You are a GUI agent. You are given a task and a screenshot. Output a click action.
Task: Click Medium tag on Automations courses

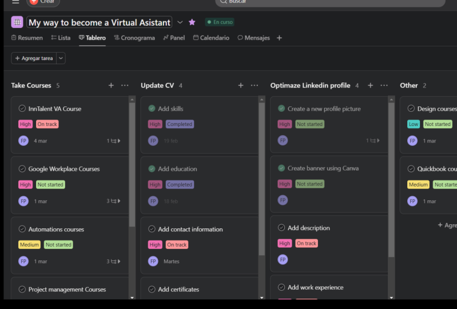(29, 244)
